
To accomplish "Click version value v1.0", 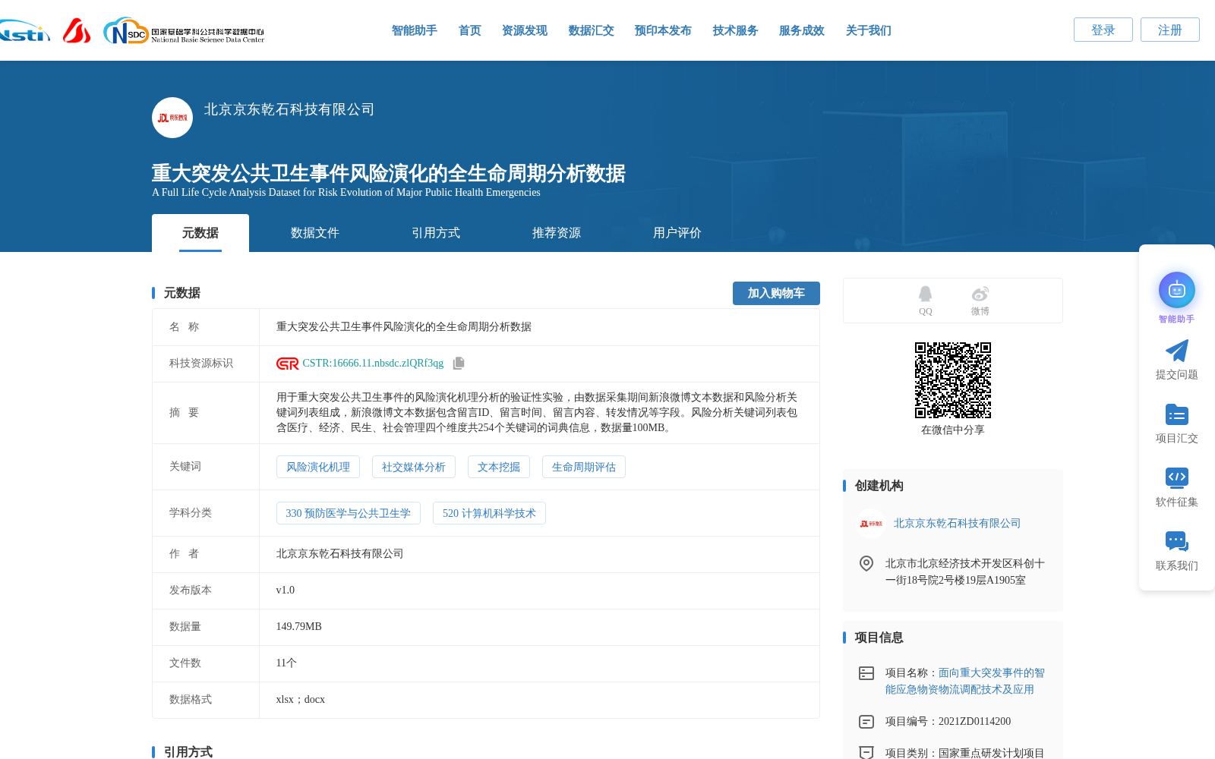I will pos(286,591).
